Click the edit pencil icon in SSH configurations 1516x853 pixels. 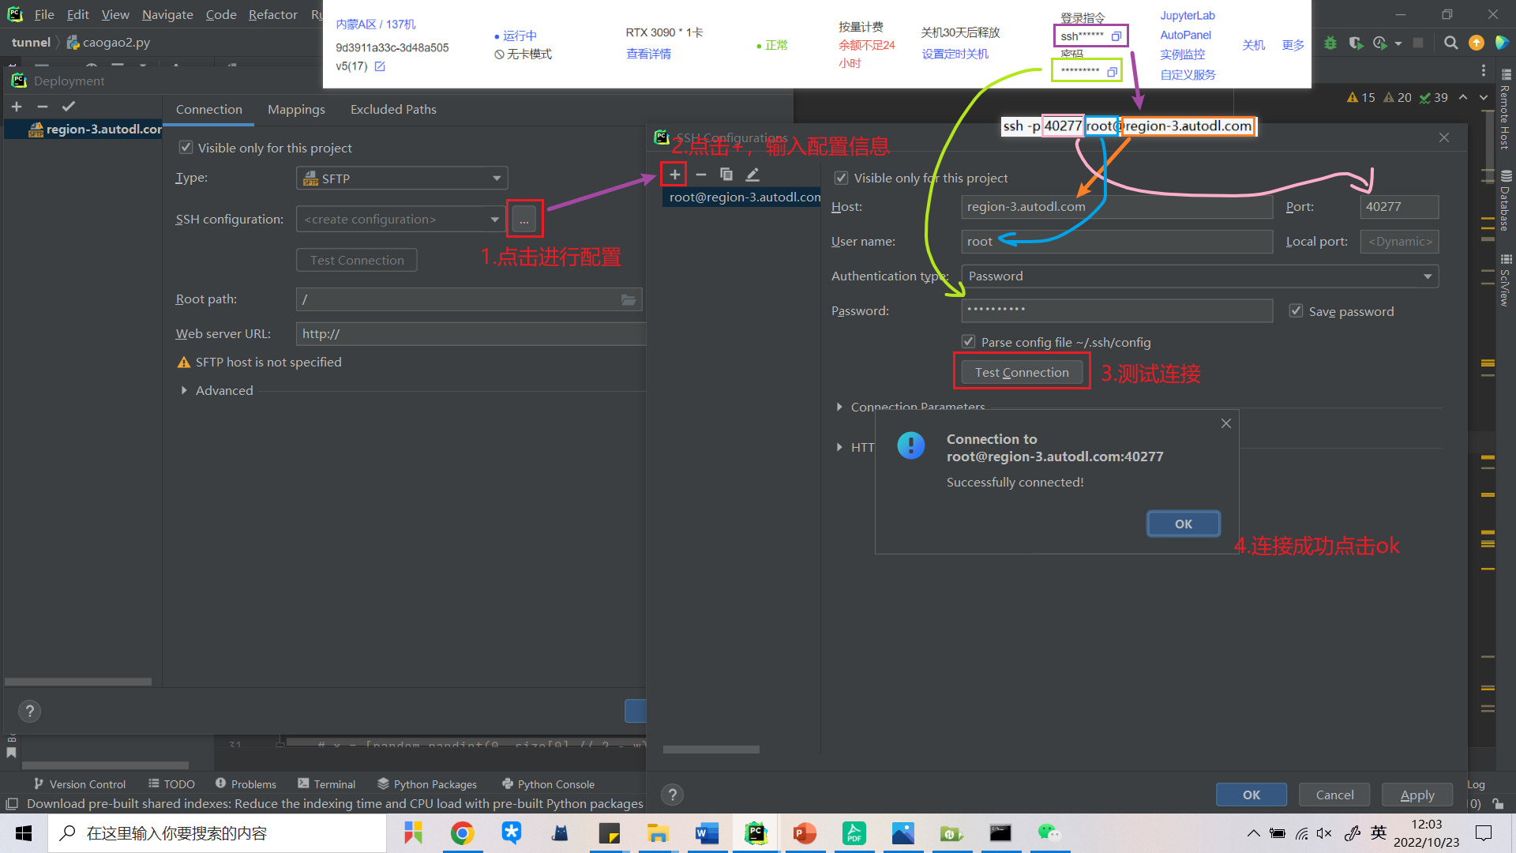click(752, 175)
